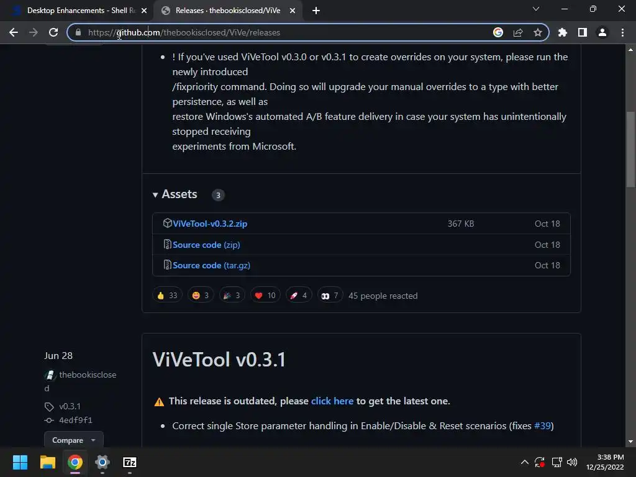The height and width of the screenshot is (477, 636).
Task: Open thebookisclosed author profile
Action: [88, 375]
